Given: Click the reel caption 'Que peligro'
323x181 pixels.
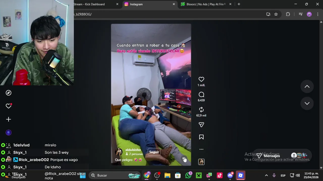Looking at the screenshot, I should point(128,160).
